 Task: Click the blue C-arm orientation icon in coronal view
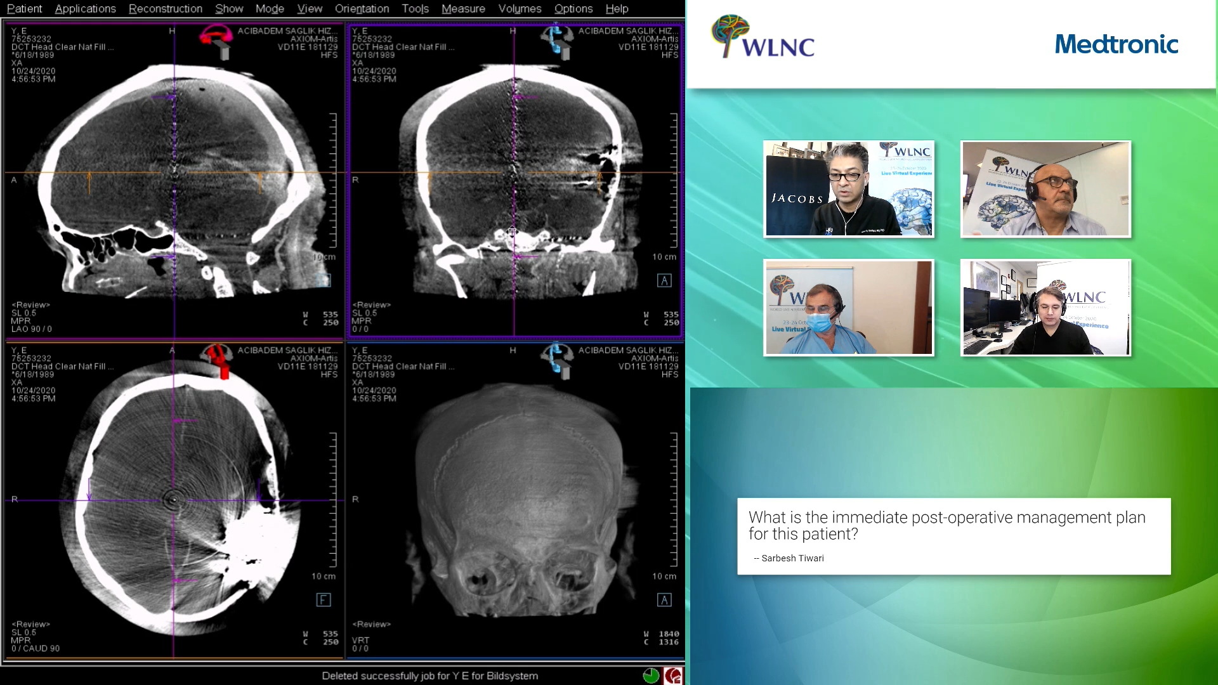tap(558, 41)
